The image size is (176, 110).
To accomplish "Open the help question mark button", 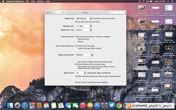I will pos(122,82).
